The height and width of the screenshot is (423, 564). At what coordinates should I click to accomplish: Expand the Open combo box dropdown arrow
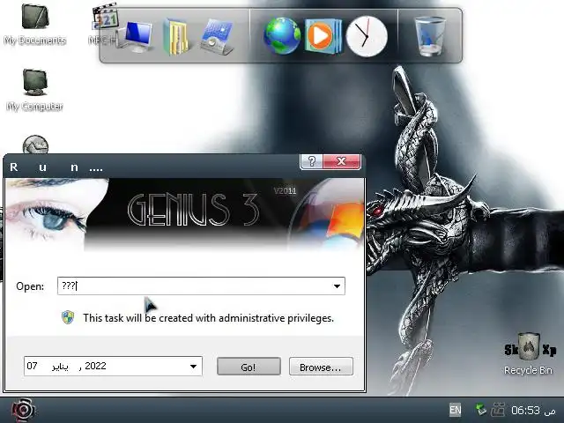pos(337,286)
